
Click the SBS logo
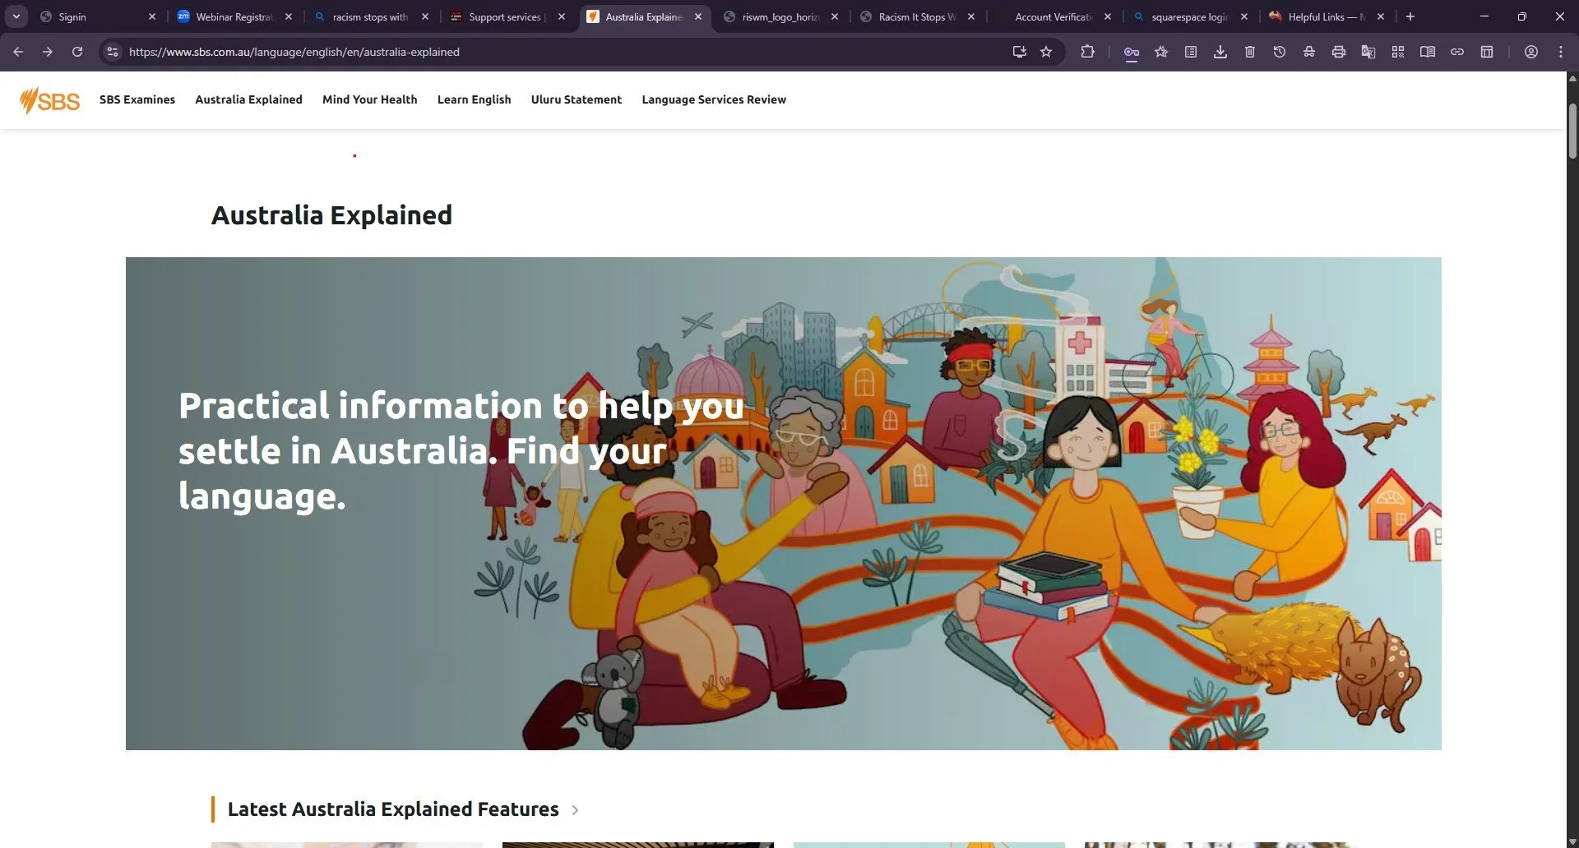[x=50, y=100]
